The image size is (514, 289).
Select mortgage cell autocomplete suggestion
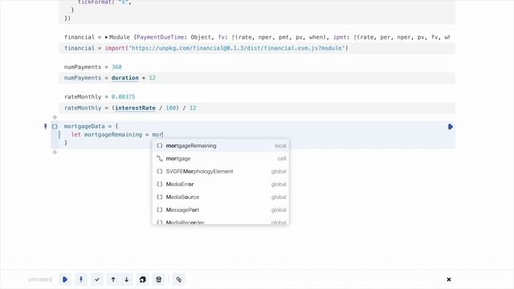pyautogui.click(x=221, y=159)
